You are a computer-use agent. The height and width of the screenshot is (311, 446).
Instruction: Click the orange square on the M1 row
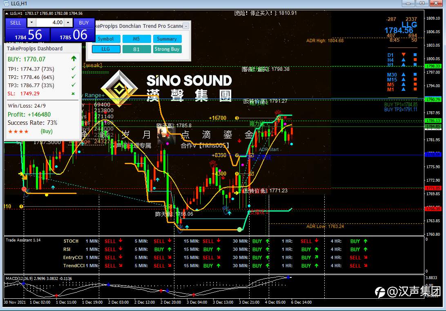point(415,89)
